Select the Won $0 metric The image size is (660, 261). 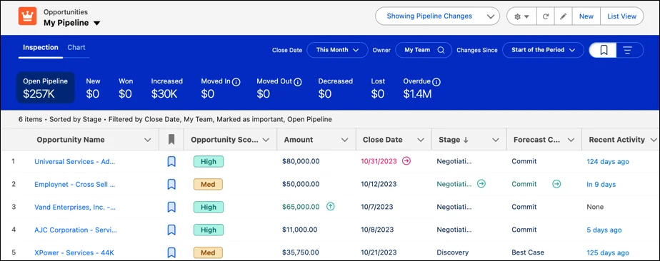pyautogui.click(x=126, y=88)
